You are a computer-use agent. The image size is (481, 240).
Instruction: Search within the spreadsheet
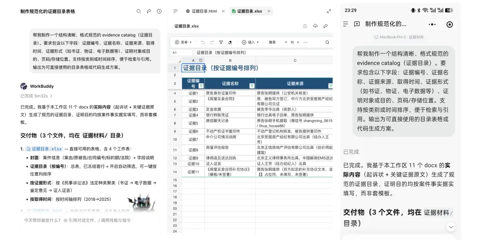[x=327, y=42]
